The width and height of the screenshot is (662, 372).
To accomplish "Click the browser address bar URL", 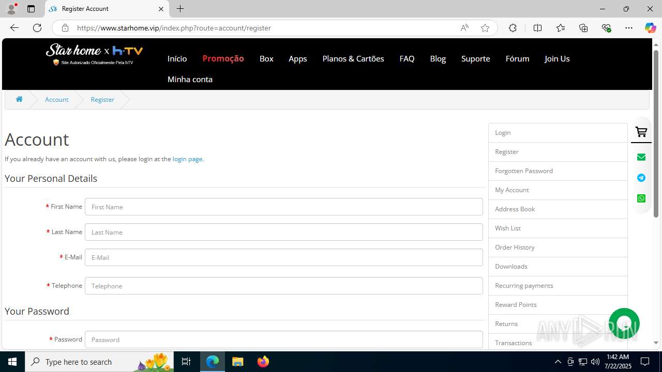I will click(174, 28).
